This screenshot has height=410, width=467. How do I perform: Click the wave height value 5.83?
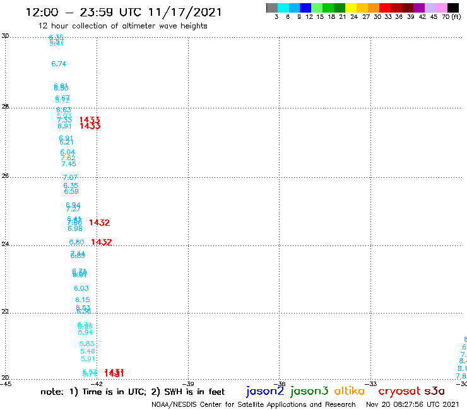point(86,344)
